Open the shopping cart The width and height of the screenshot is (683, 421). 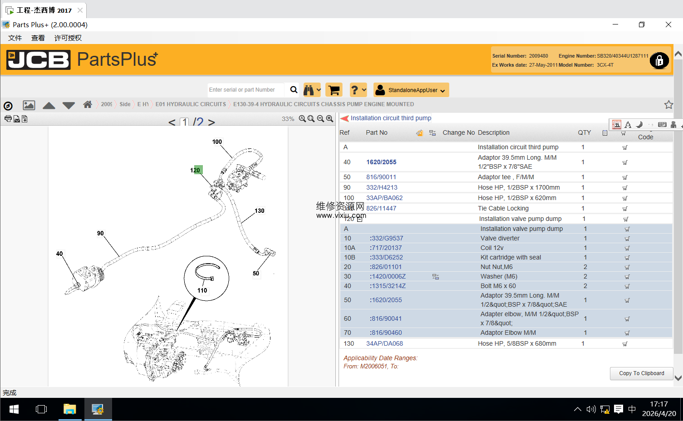click(334, 90)
